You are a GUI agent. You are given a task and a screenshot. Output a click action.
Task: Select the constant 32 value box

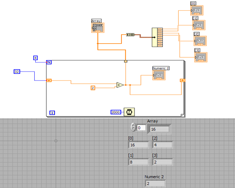17,71
